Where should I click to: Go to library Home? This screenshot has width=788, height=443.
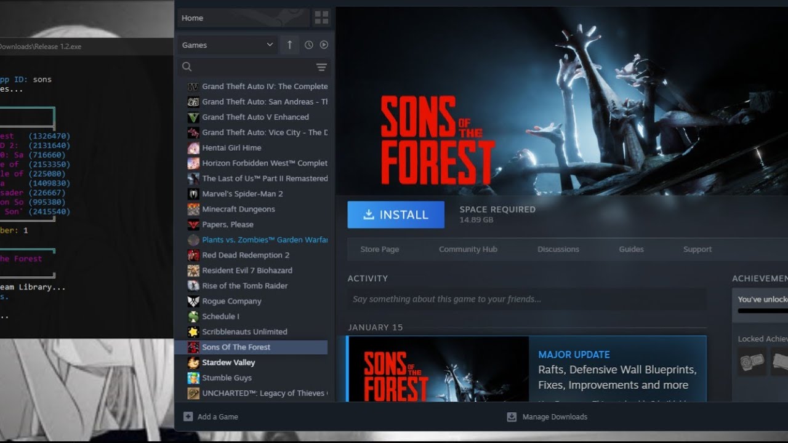(244, 18)
